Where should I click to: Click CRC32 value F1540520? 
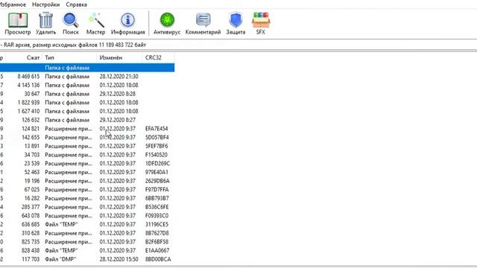point(157,155)
